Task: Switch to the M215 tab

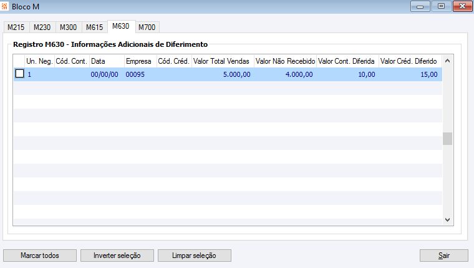Action: pyautogui.click(x=16, y=27)
